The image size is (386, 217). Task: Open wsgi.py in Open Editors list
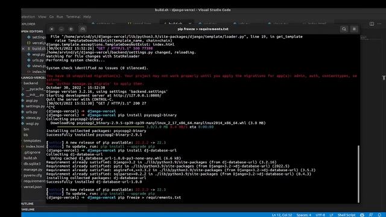[36, 54]
